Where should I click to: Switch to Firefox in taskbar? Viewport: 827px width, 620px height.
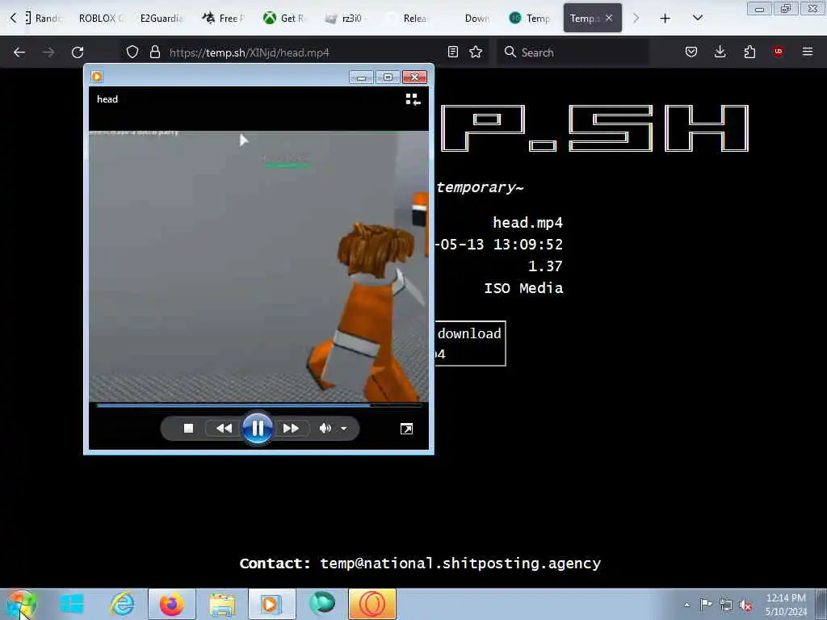172,604
